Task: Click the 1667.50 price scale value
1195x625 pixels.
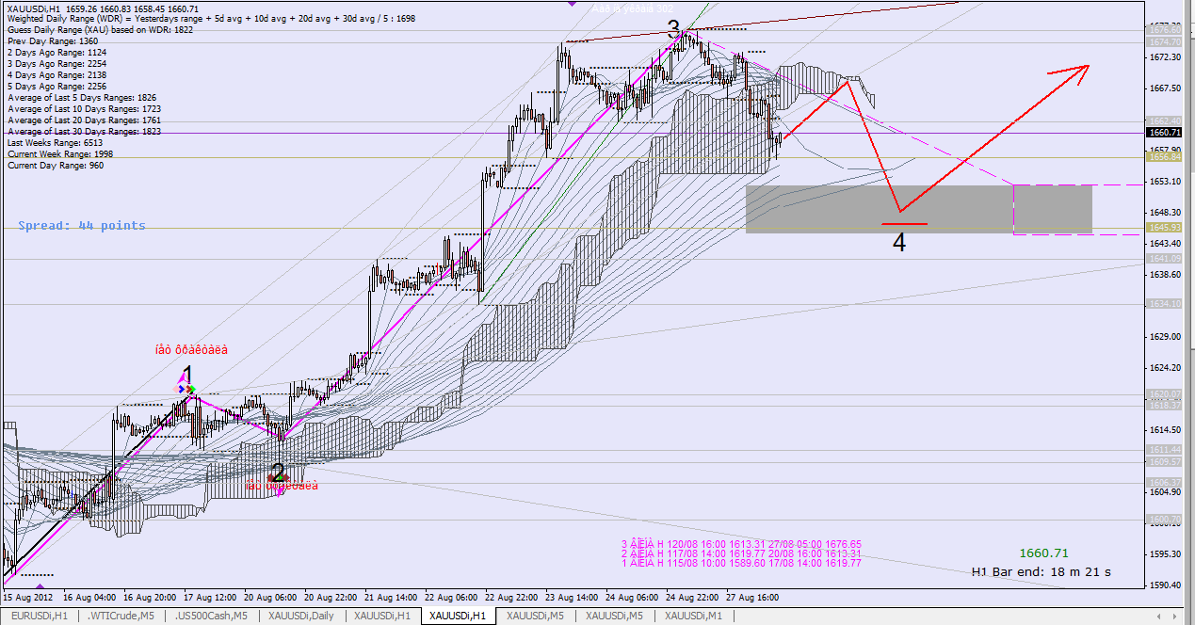Action: click(x=1166, y=88)
